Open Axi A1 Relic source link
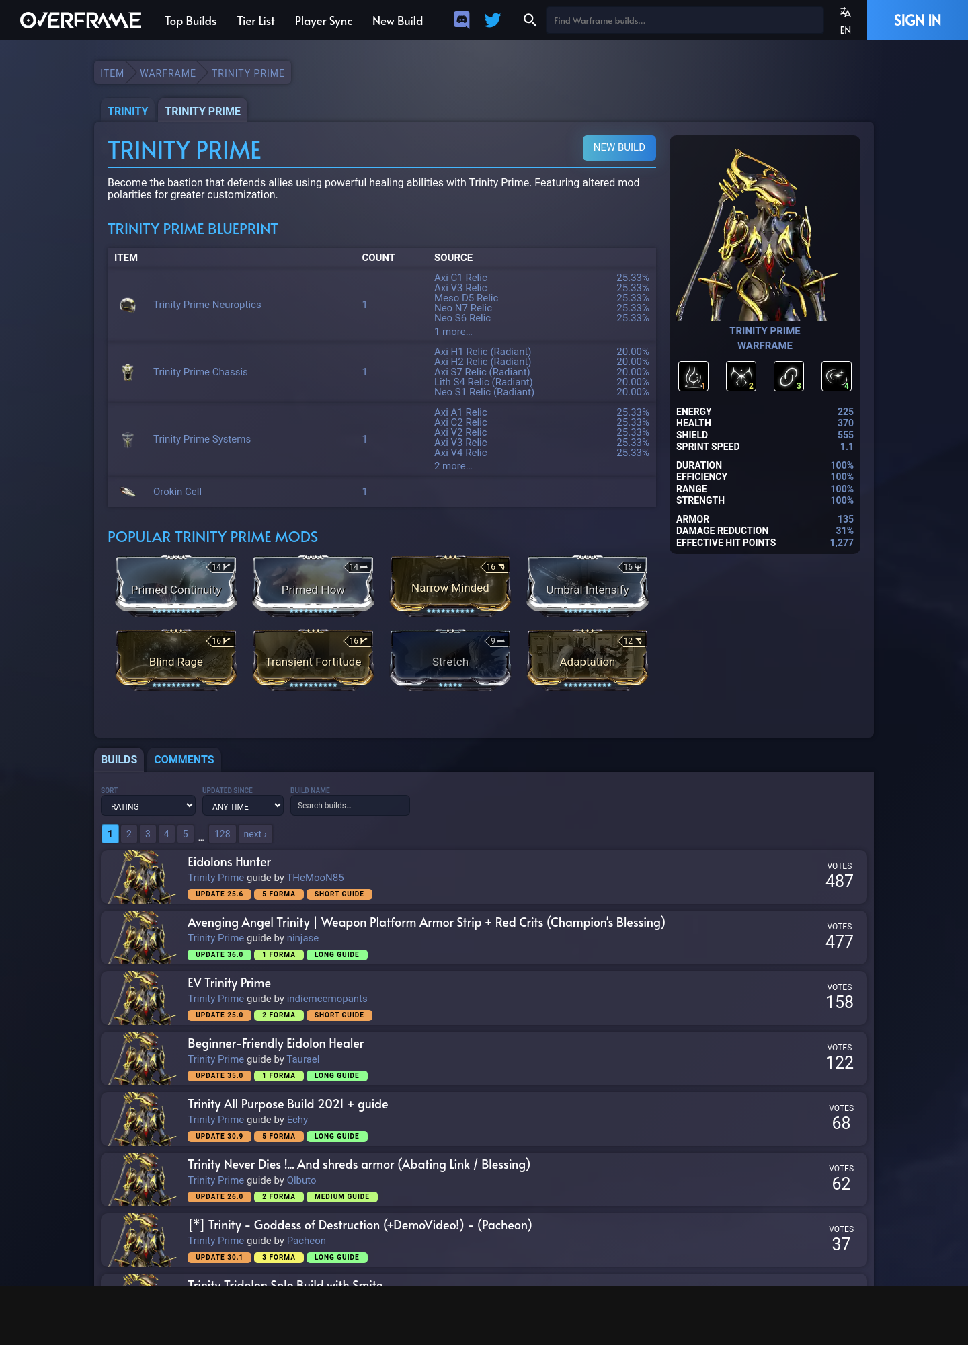Viewport: 968px width, 1345px height. [x=460, y=412]
